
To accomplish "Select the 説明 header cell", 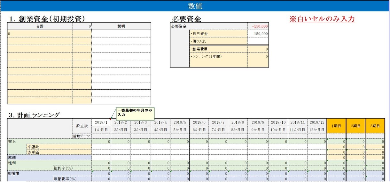I will (x=121, y=26).
